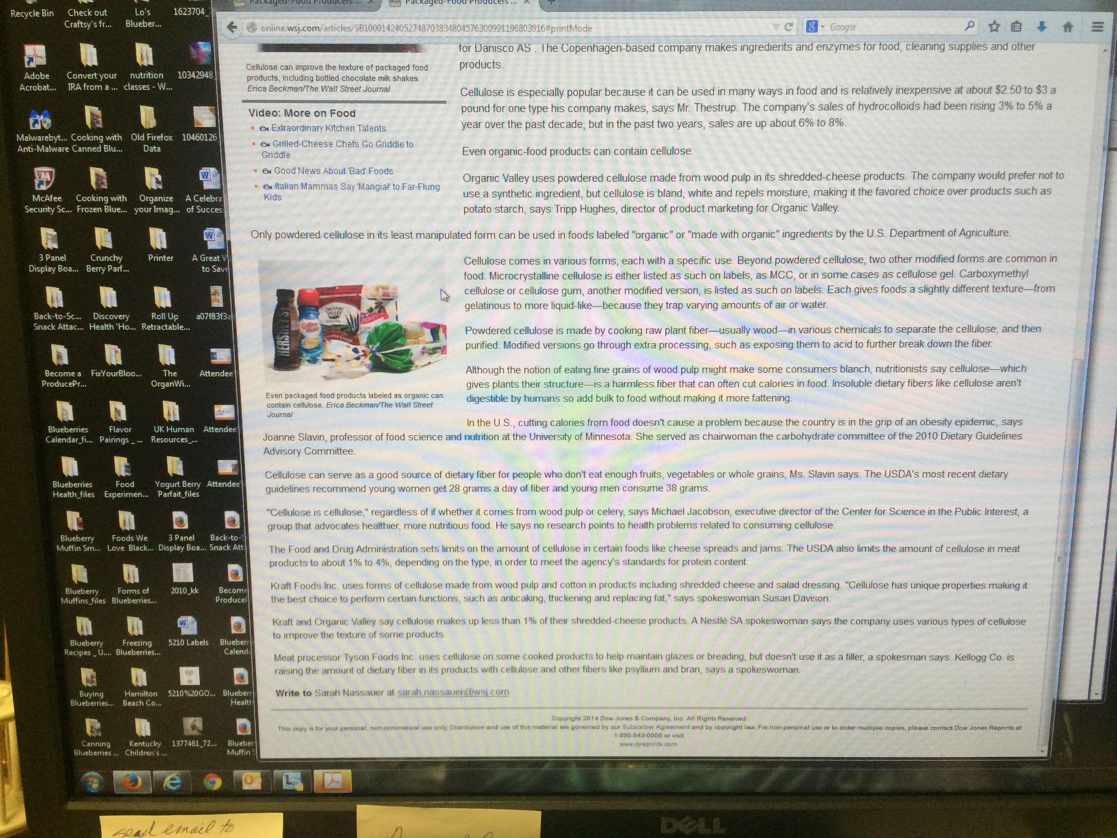Open Chrome from taskbar
Screen dimensions: 1117x838
pos(213,782)
